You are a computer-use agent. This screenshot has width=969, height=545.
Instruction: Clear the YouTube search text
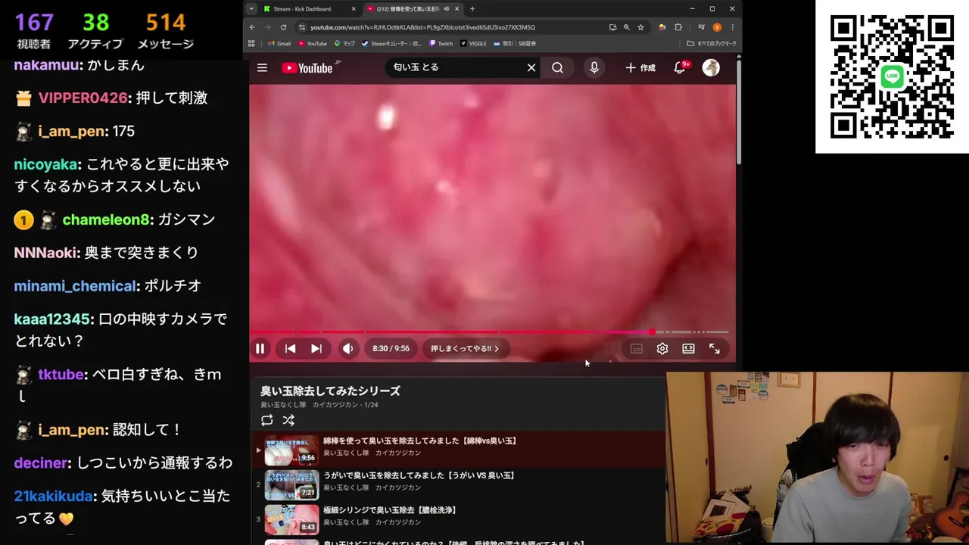click(531, 67)
